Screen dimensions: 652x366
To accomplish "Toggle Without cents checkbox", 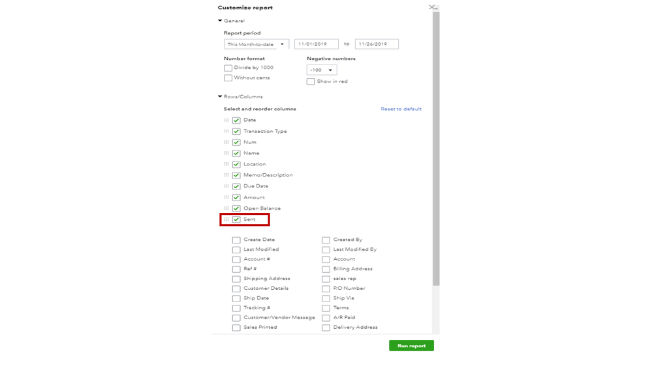I will coord(228,78).
